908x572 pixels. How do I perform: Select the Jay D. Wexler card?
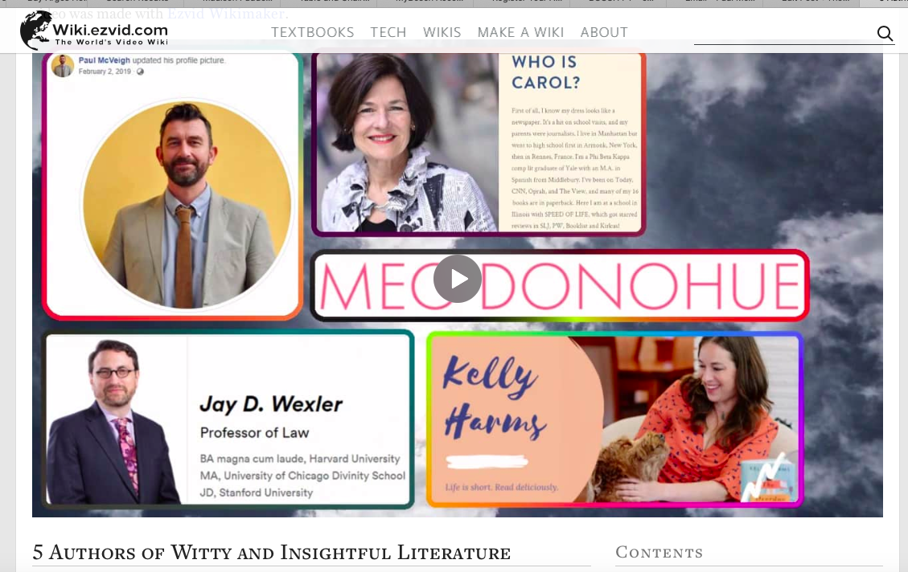[x=228, y=419]
